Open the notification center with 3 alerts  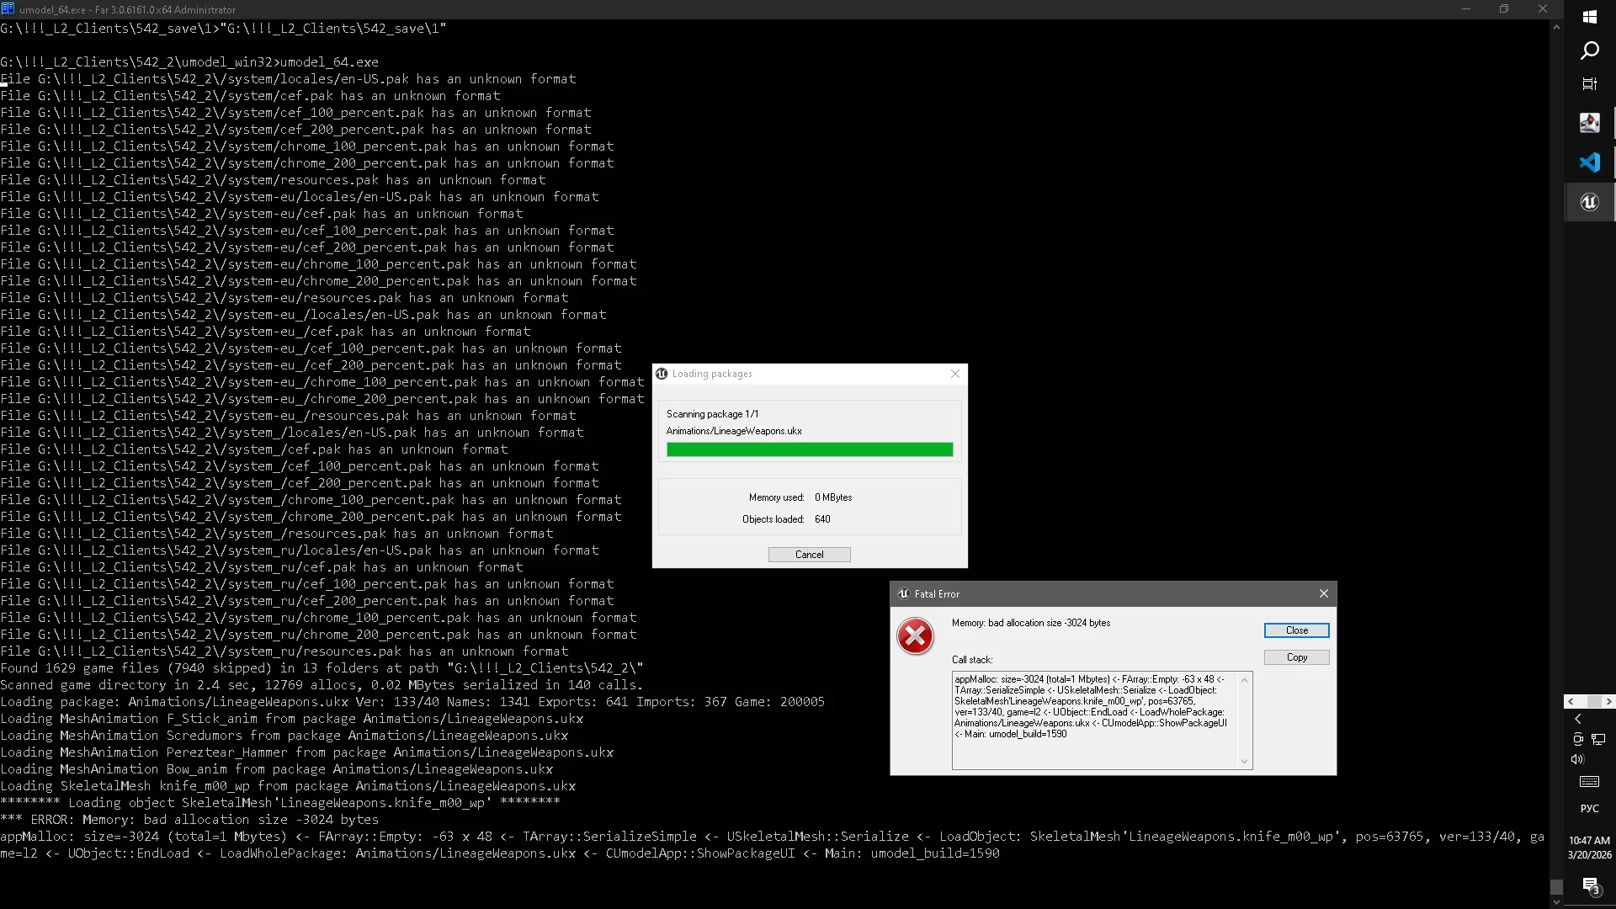click(1590, 885)
